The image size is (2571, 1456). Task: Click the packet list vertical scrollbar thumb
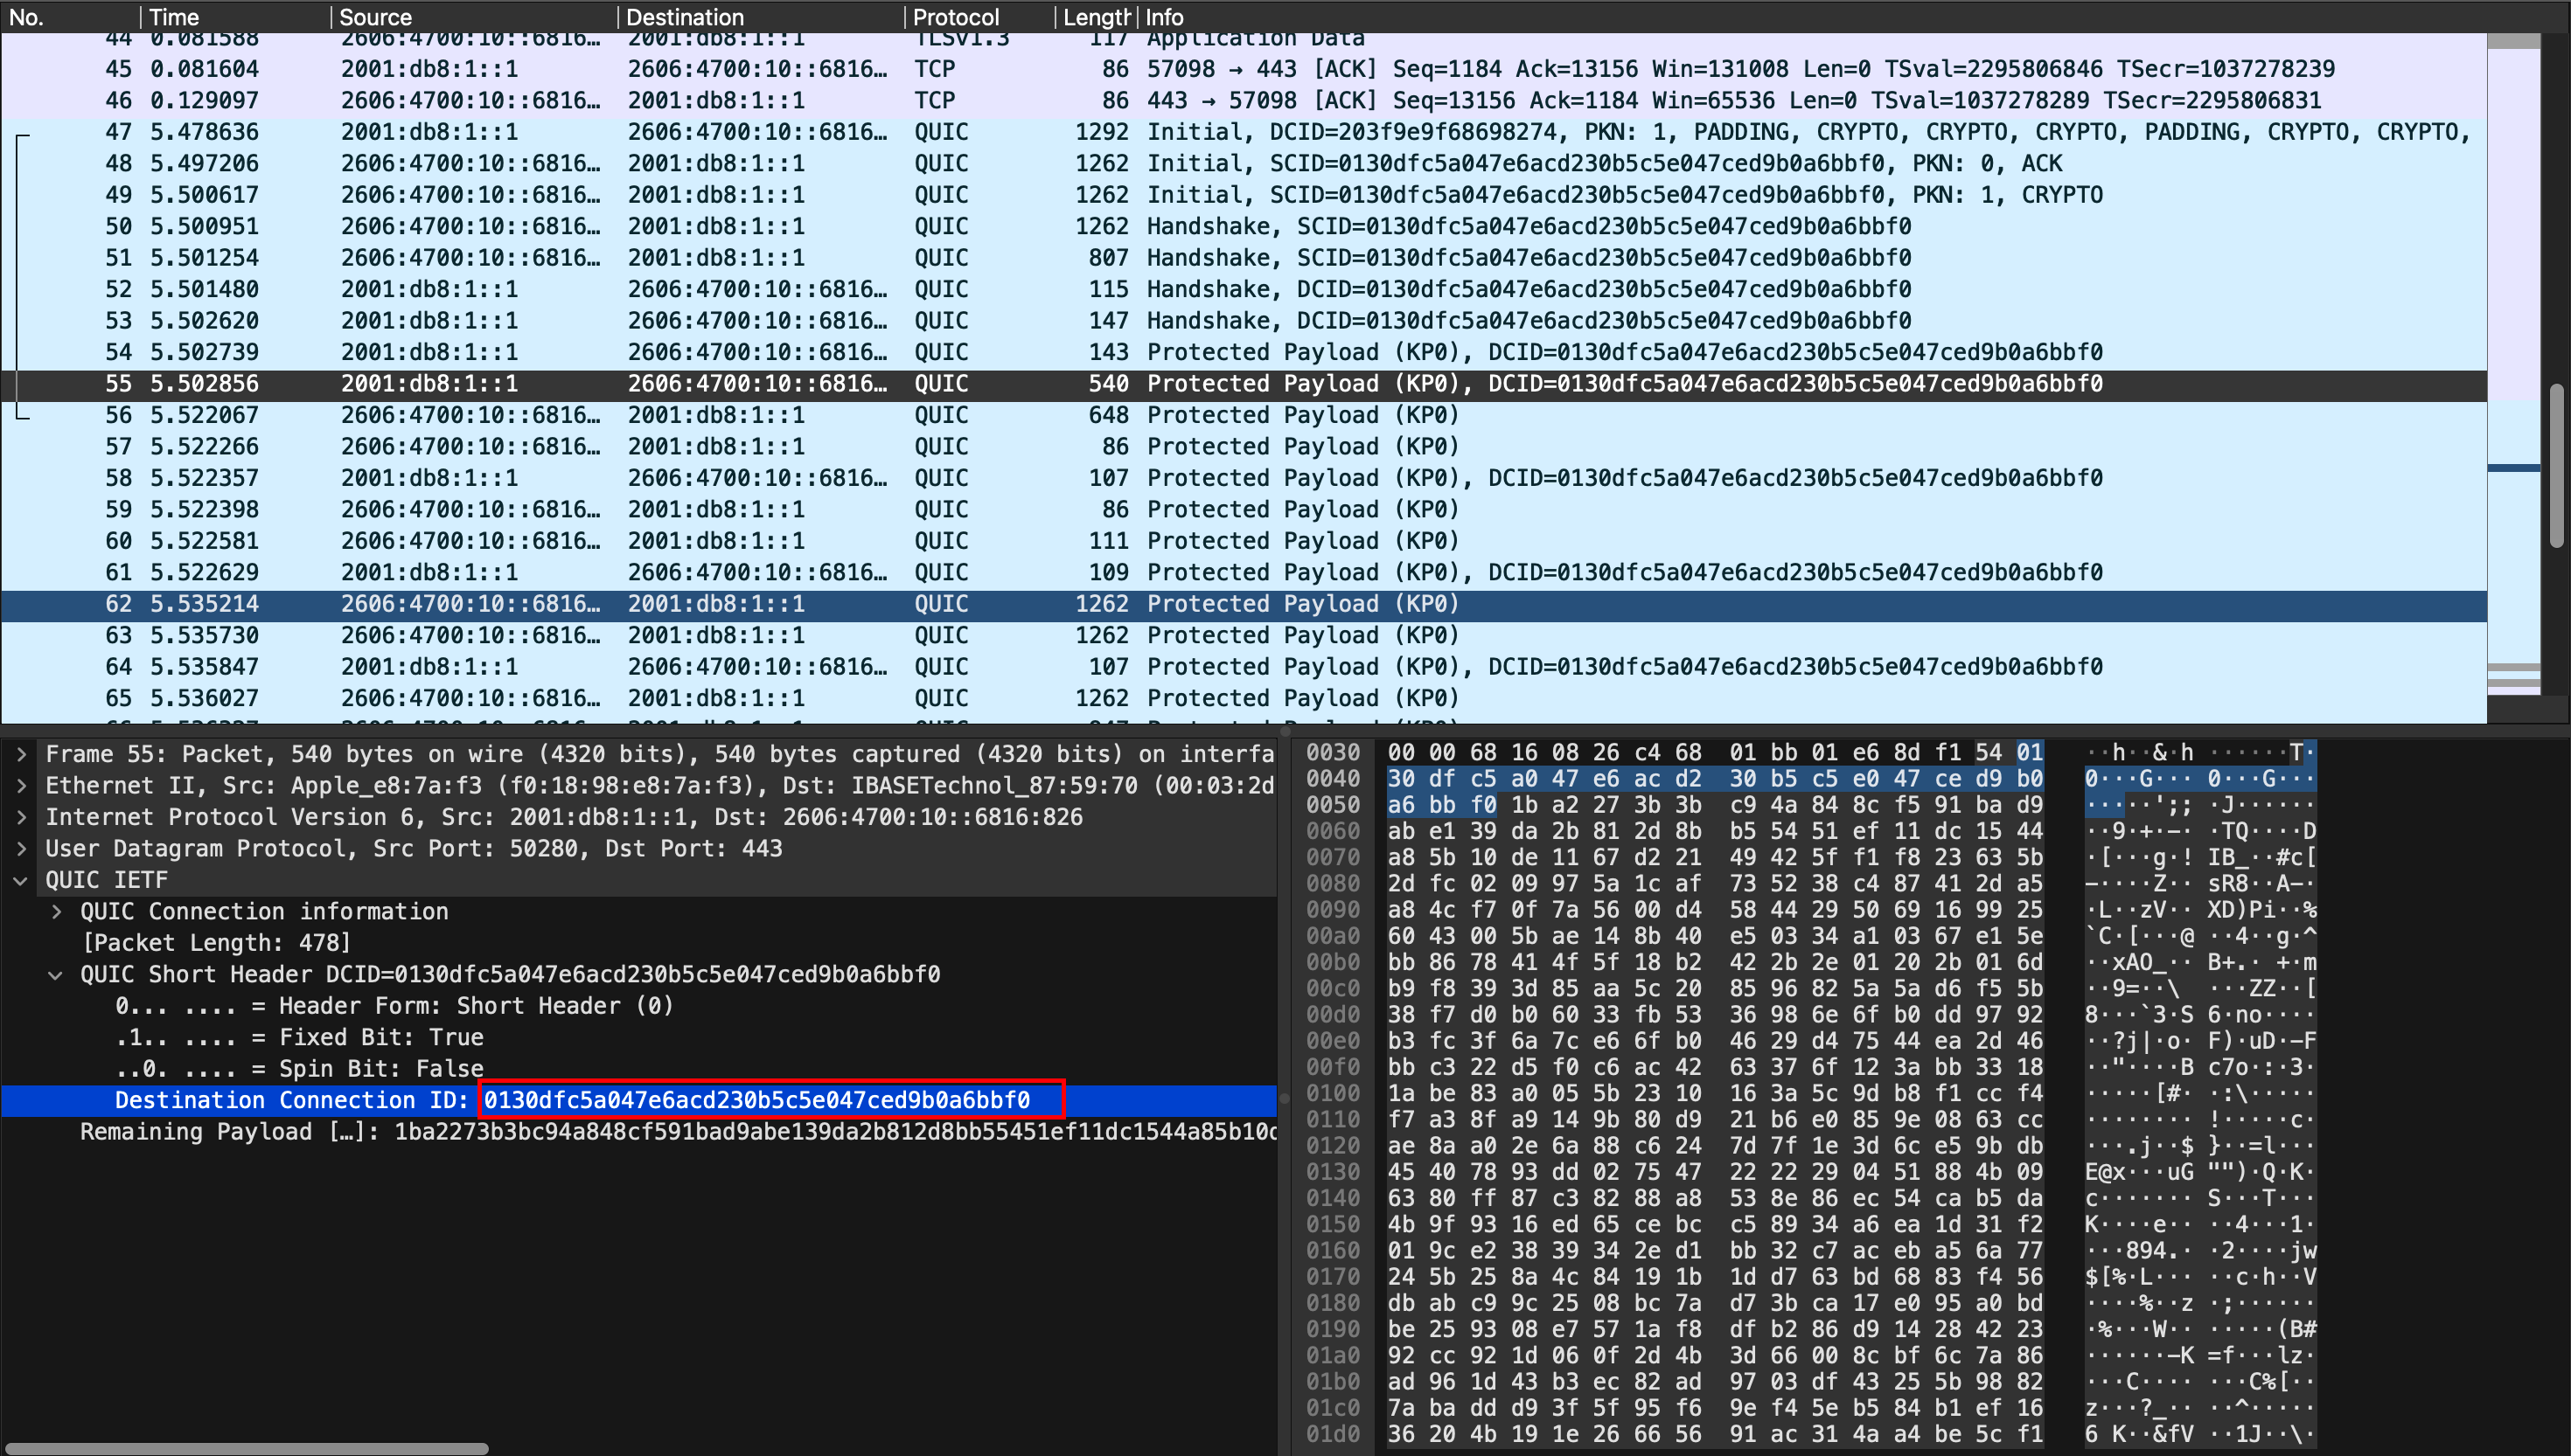tap(2557, 466)
